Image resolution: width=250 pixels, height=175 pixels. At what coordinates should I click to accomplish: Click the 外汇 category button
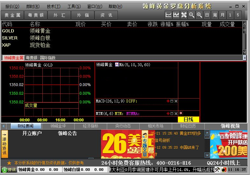point(59,15)
